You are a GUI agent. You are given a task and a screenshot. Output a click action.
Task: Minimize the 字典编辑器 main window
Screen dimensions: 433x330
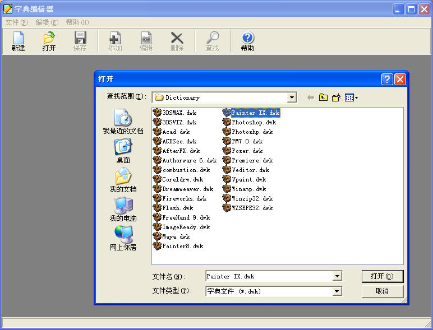click(398, 10)
